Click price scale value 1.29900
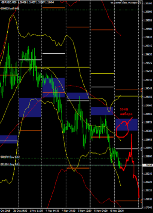Viewport: 153px width, 213px height. 148,29
